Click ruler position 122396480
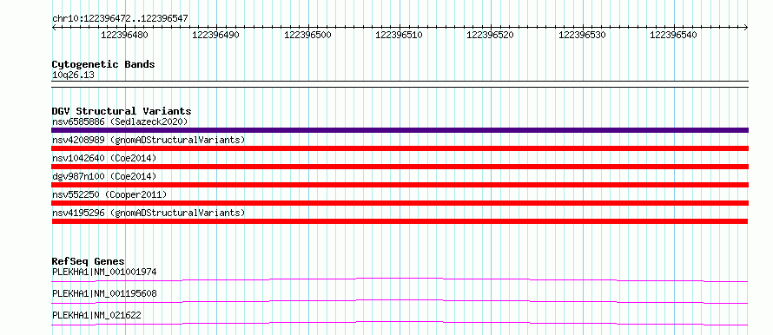The height and width of the screenshot is (335, 773). click(x=124, y=35)
